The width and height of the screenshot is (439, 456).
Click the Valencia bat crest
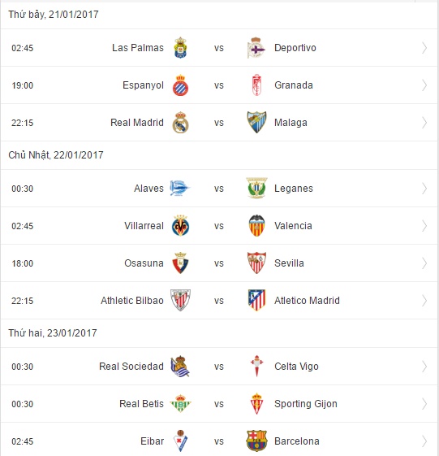point(257,226)
